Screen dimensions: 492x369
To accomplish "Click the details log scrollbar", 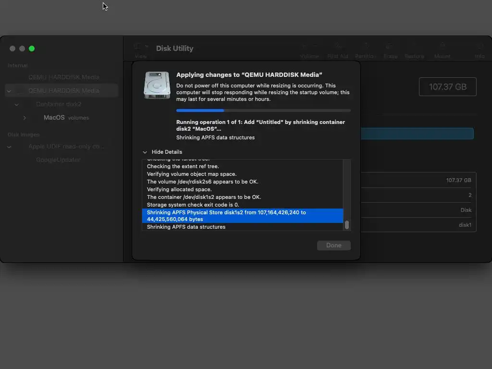I will [347, 225].
